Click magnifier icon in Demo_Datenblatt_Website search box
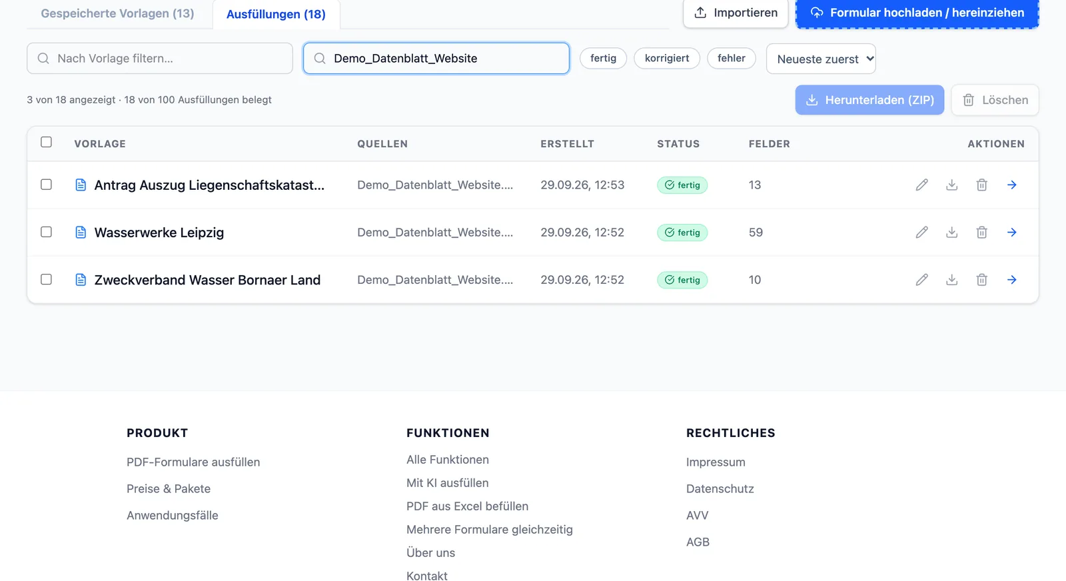This screenshot has width=1066, height=581. [320, 59]
